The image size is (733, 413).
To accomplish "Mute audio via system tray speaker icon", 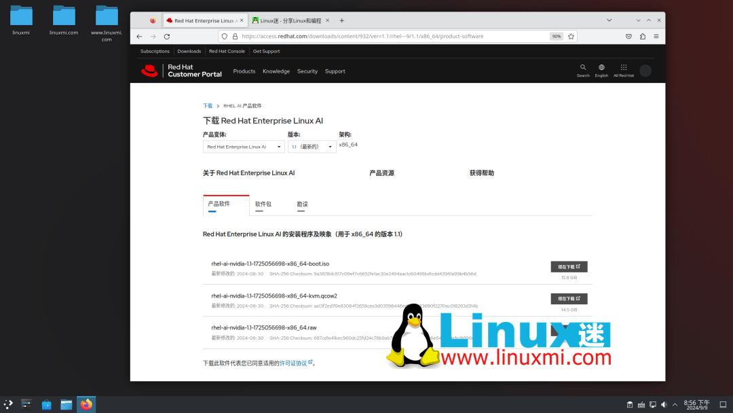I will click(x=663, y=403).
